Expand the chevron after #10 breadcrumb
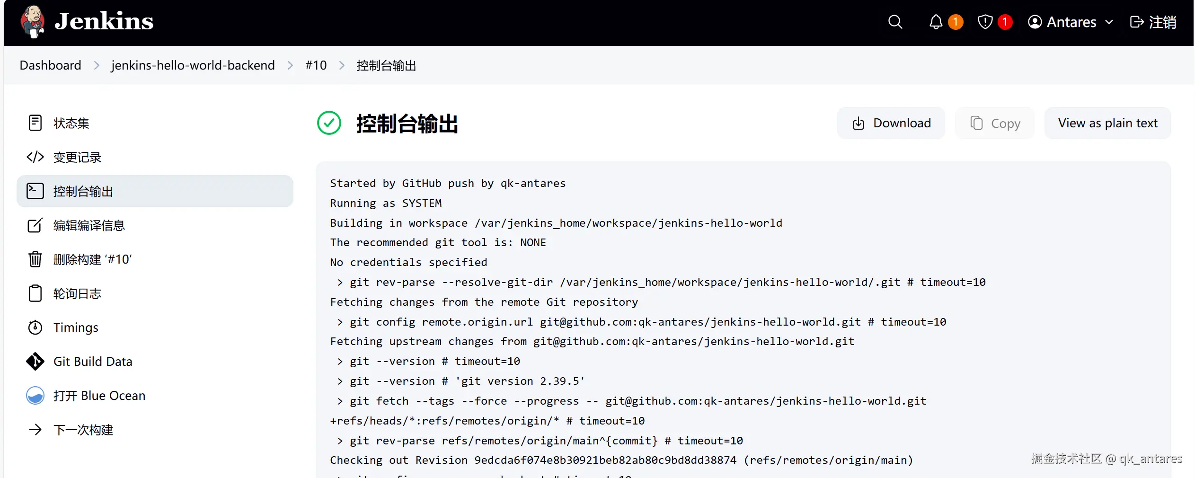The width and height of the screenshot is (1195, 478). [x=342, y=65]
